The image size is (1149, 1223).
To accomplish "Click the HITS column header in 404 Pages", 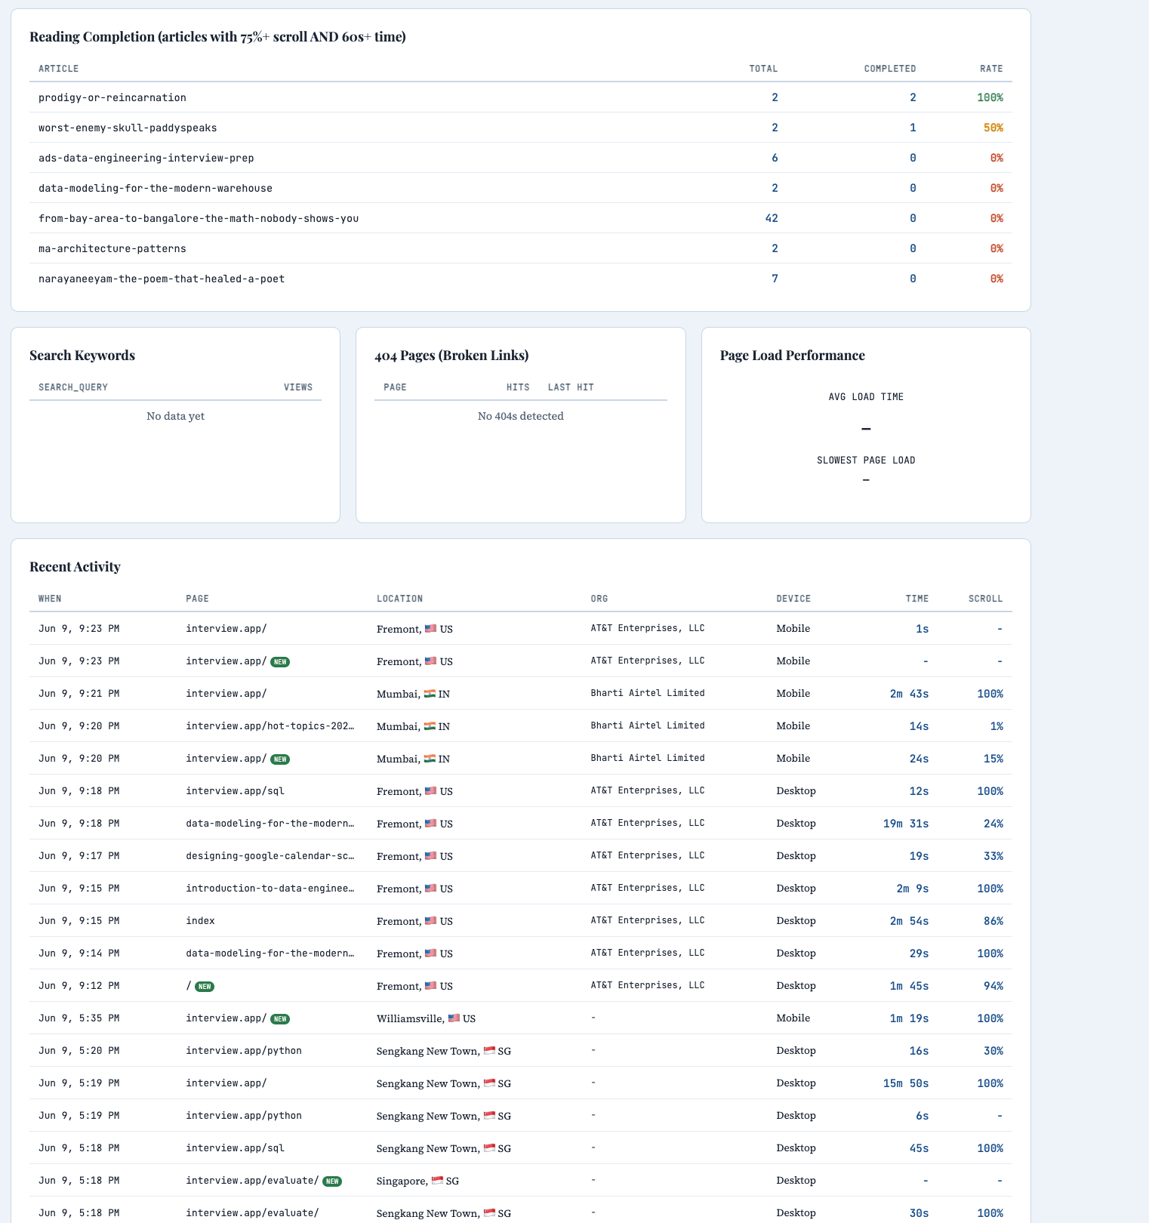I will tap(518, 387).
